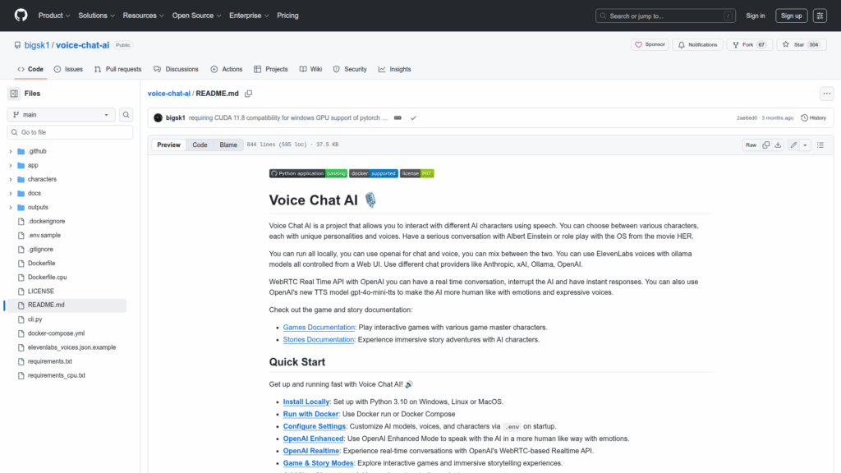Viewport: 841px width, 473px height.
Task: Toggle to the Code view
Action: (x=200, y=145)
